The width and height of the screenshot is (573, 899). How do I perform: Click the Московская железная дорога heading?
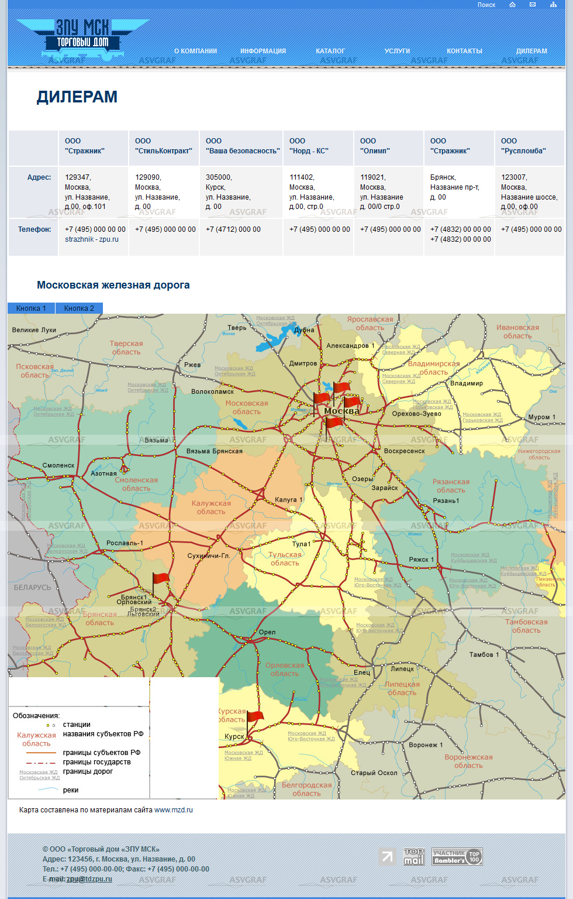[x=113, y=285]
